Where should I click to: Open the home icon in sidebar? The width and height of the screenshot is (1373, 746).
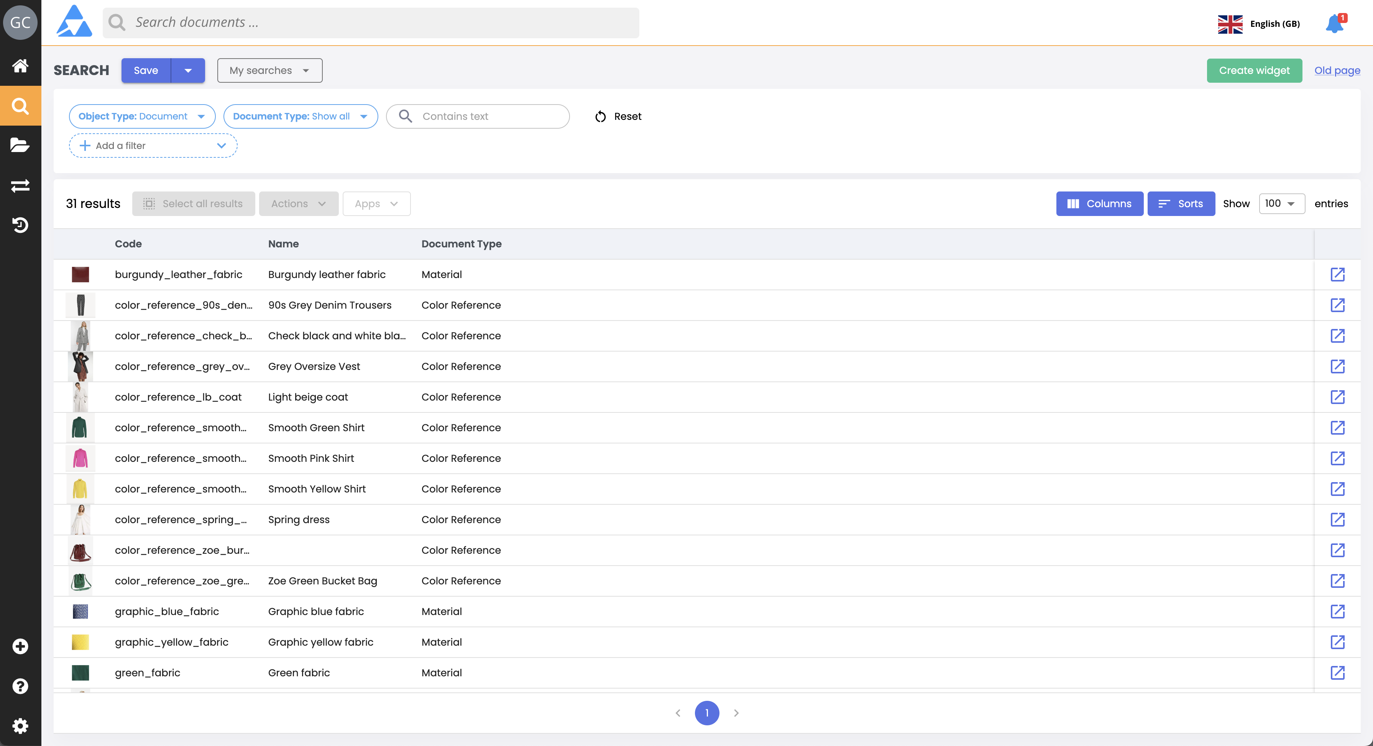tap(20, 66)
